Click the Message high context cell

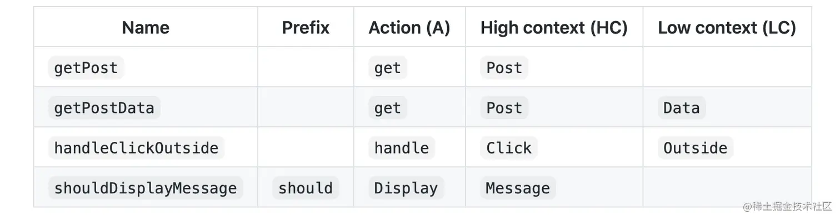coord(518,188)
